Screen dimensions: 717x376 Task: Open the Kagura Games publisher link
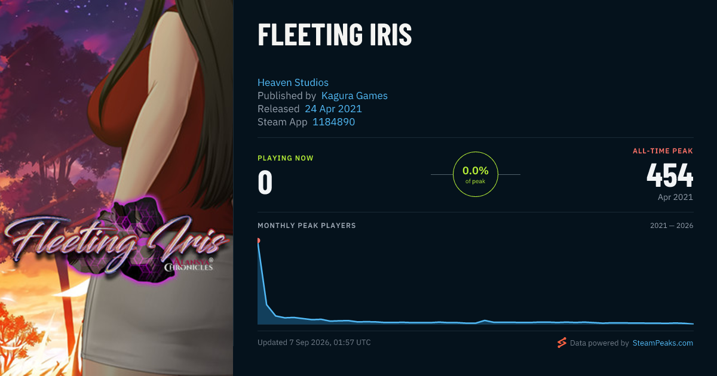click(x=354, y=95)
